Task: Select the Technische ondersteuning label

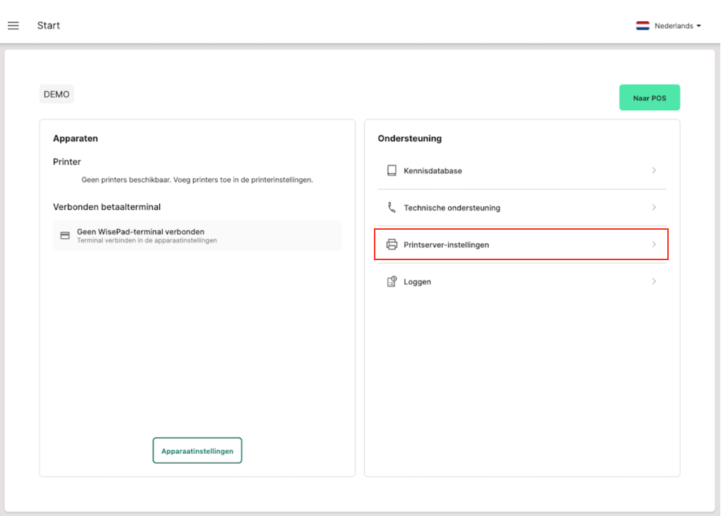Action: [x=452, y=208]
